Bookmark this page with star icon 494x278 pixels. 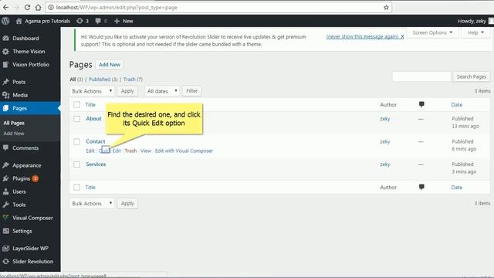pos(386,7)
